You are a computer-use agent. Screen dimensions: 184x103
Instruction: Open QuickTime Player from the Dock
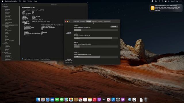click(130, 100)
